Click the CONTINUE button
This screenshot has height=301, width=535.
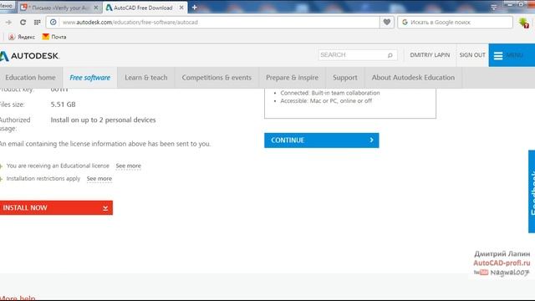point(321,140)
